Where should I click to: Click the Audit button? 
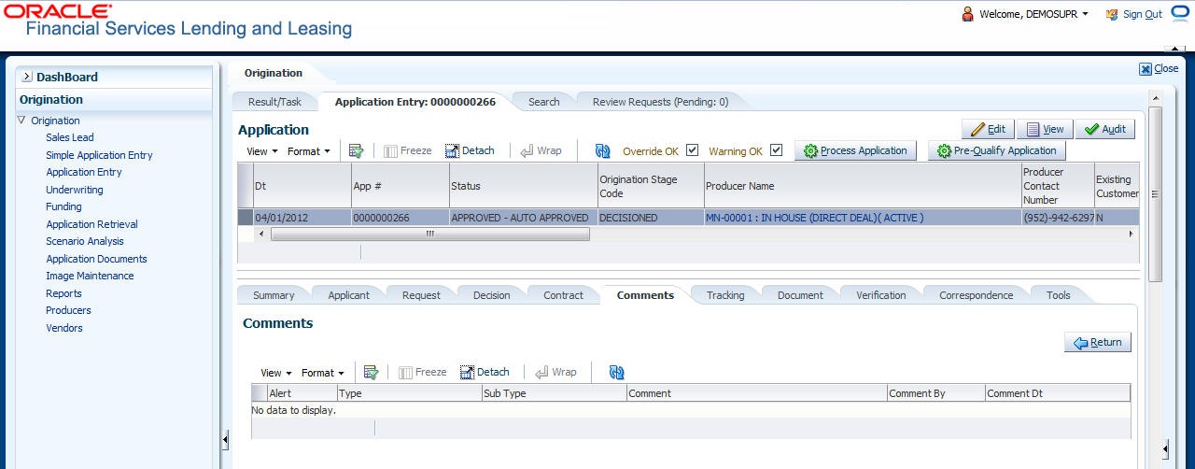(1104, 129)
